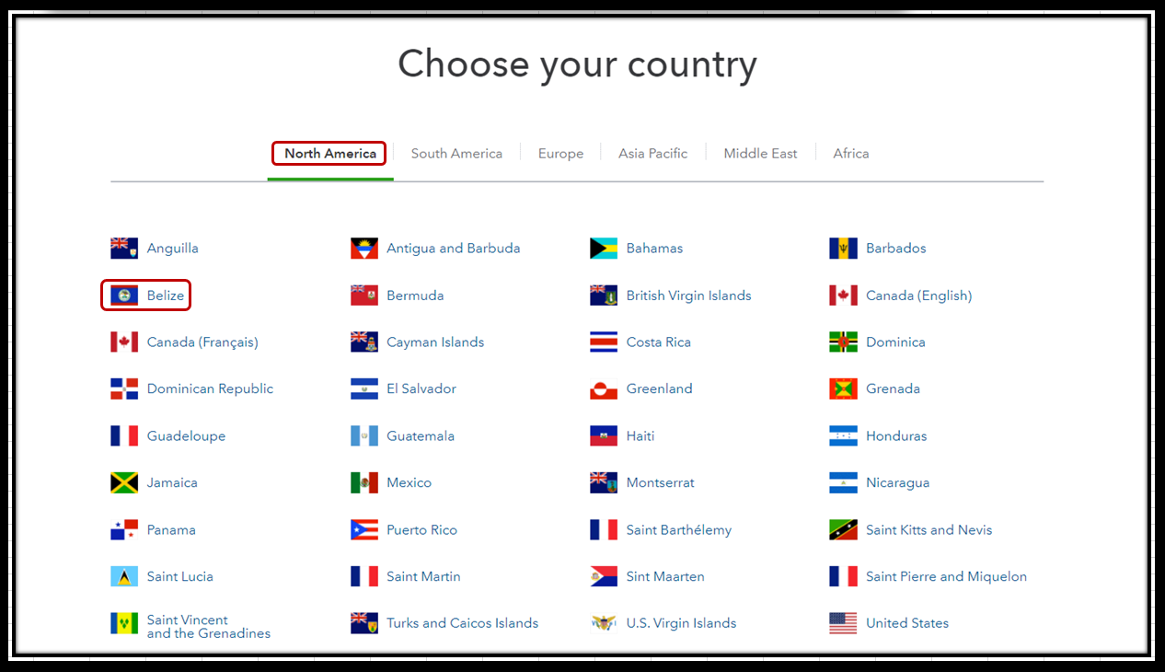Click the Haiti flag icon

[604, 435]
